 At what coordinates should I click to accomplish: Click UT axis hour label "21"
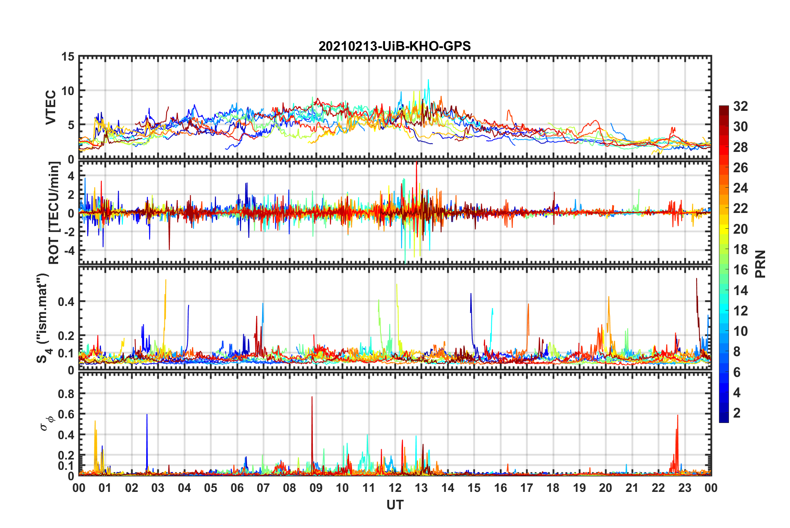point(632,488)
